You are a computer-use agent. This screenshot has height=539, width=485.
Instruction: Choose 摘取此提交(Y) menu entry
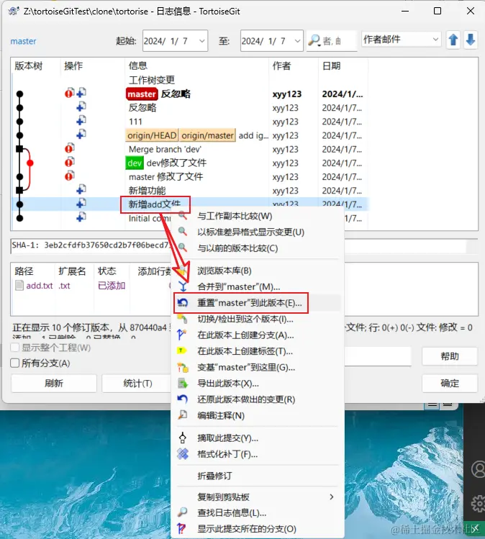(x=257, y=438)
